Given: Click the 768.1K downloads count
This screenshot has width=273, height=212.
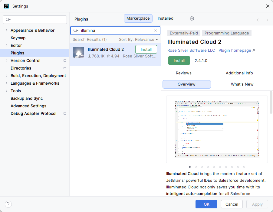Looking at the screenshot, I should (96, 56).
